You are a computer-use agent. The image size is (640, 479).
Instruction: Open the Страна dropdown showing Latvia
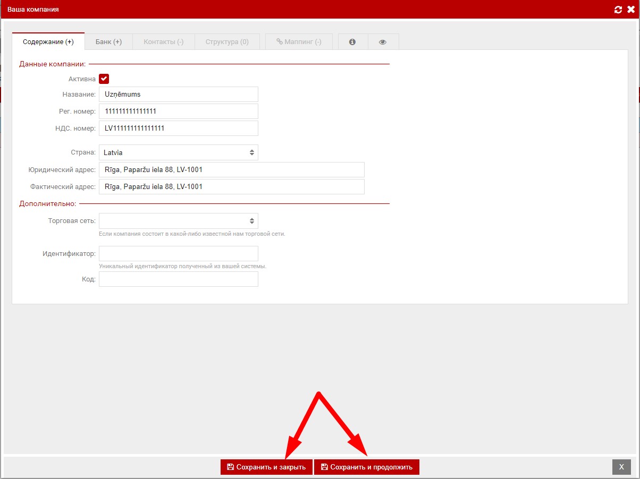coord(178,152)
